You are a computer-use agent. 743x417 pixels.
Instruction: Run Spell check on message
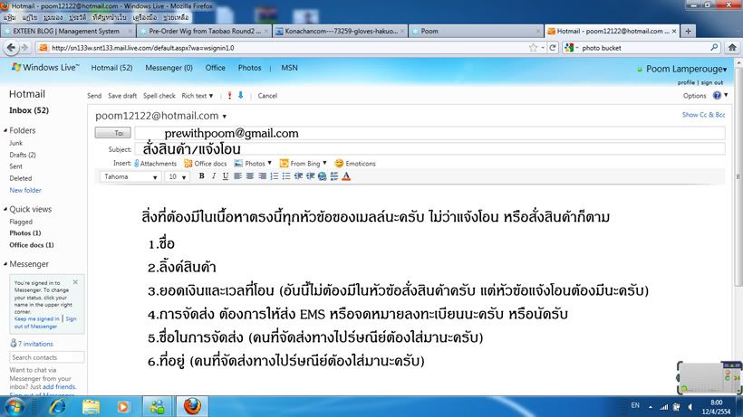point(159,96)
